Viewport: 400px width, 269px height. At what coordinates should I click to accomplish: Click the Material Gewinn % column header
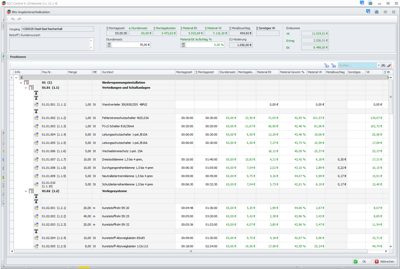pos(292,72)
